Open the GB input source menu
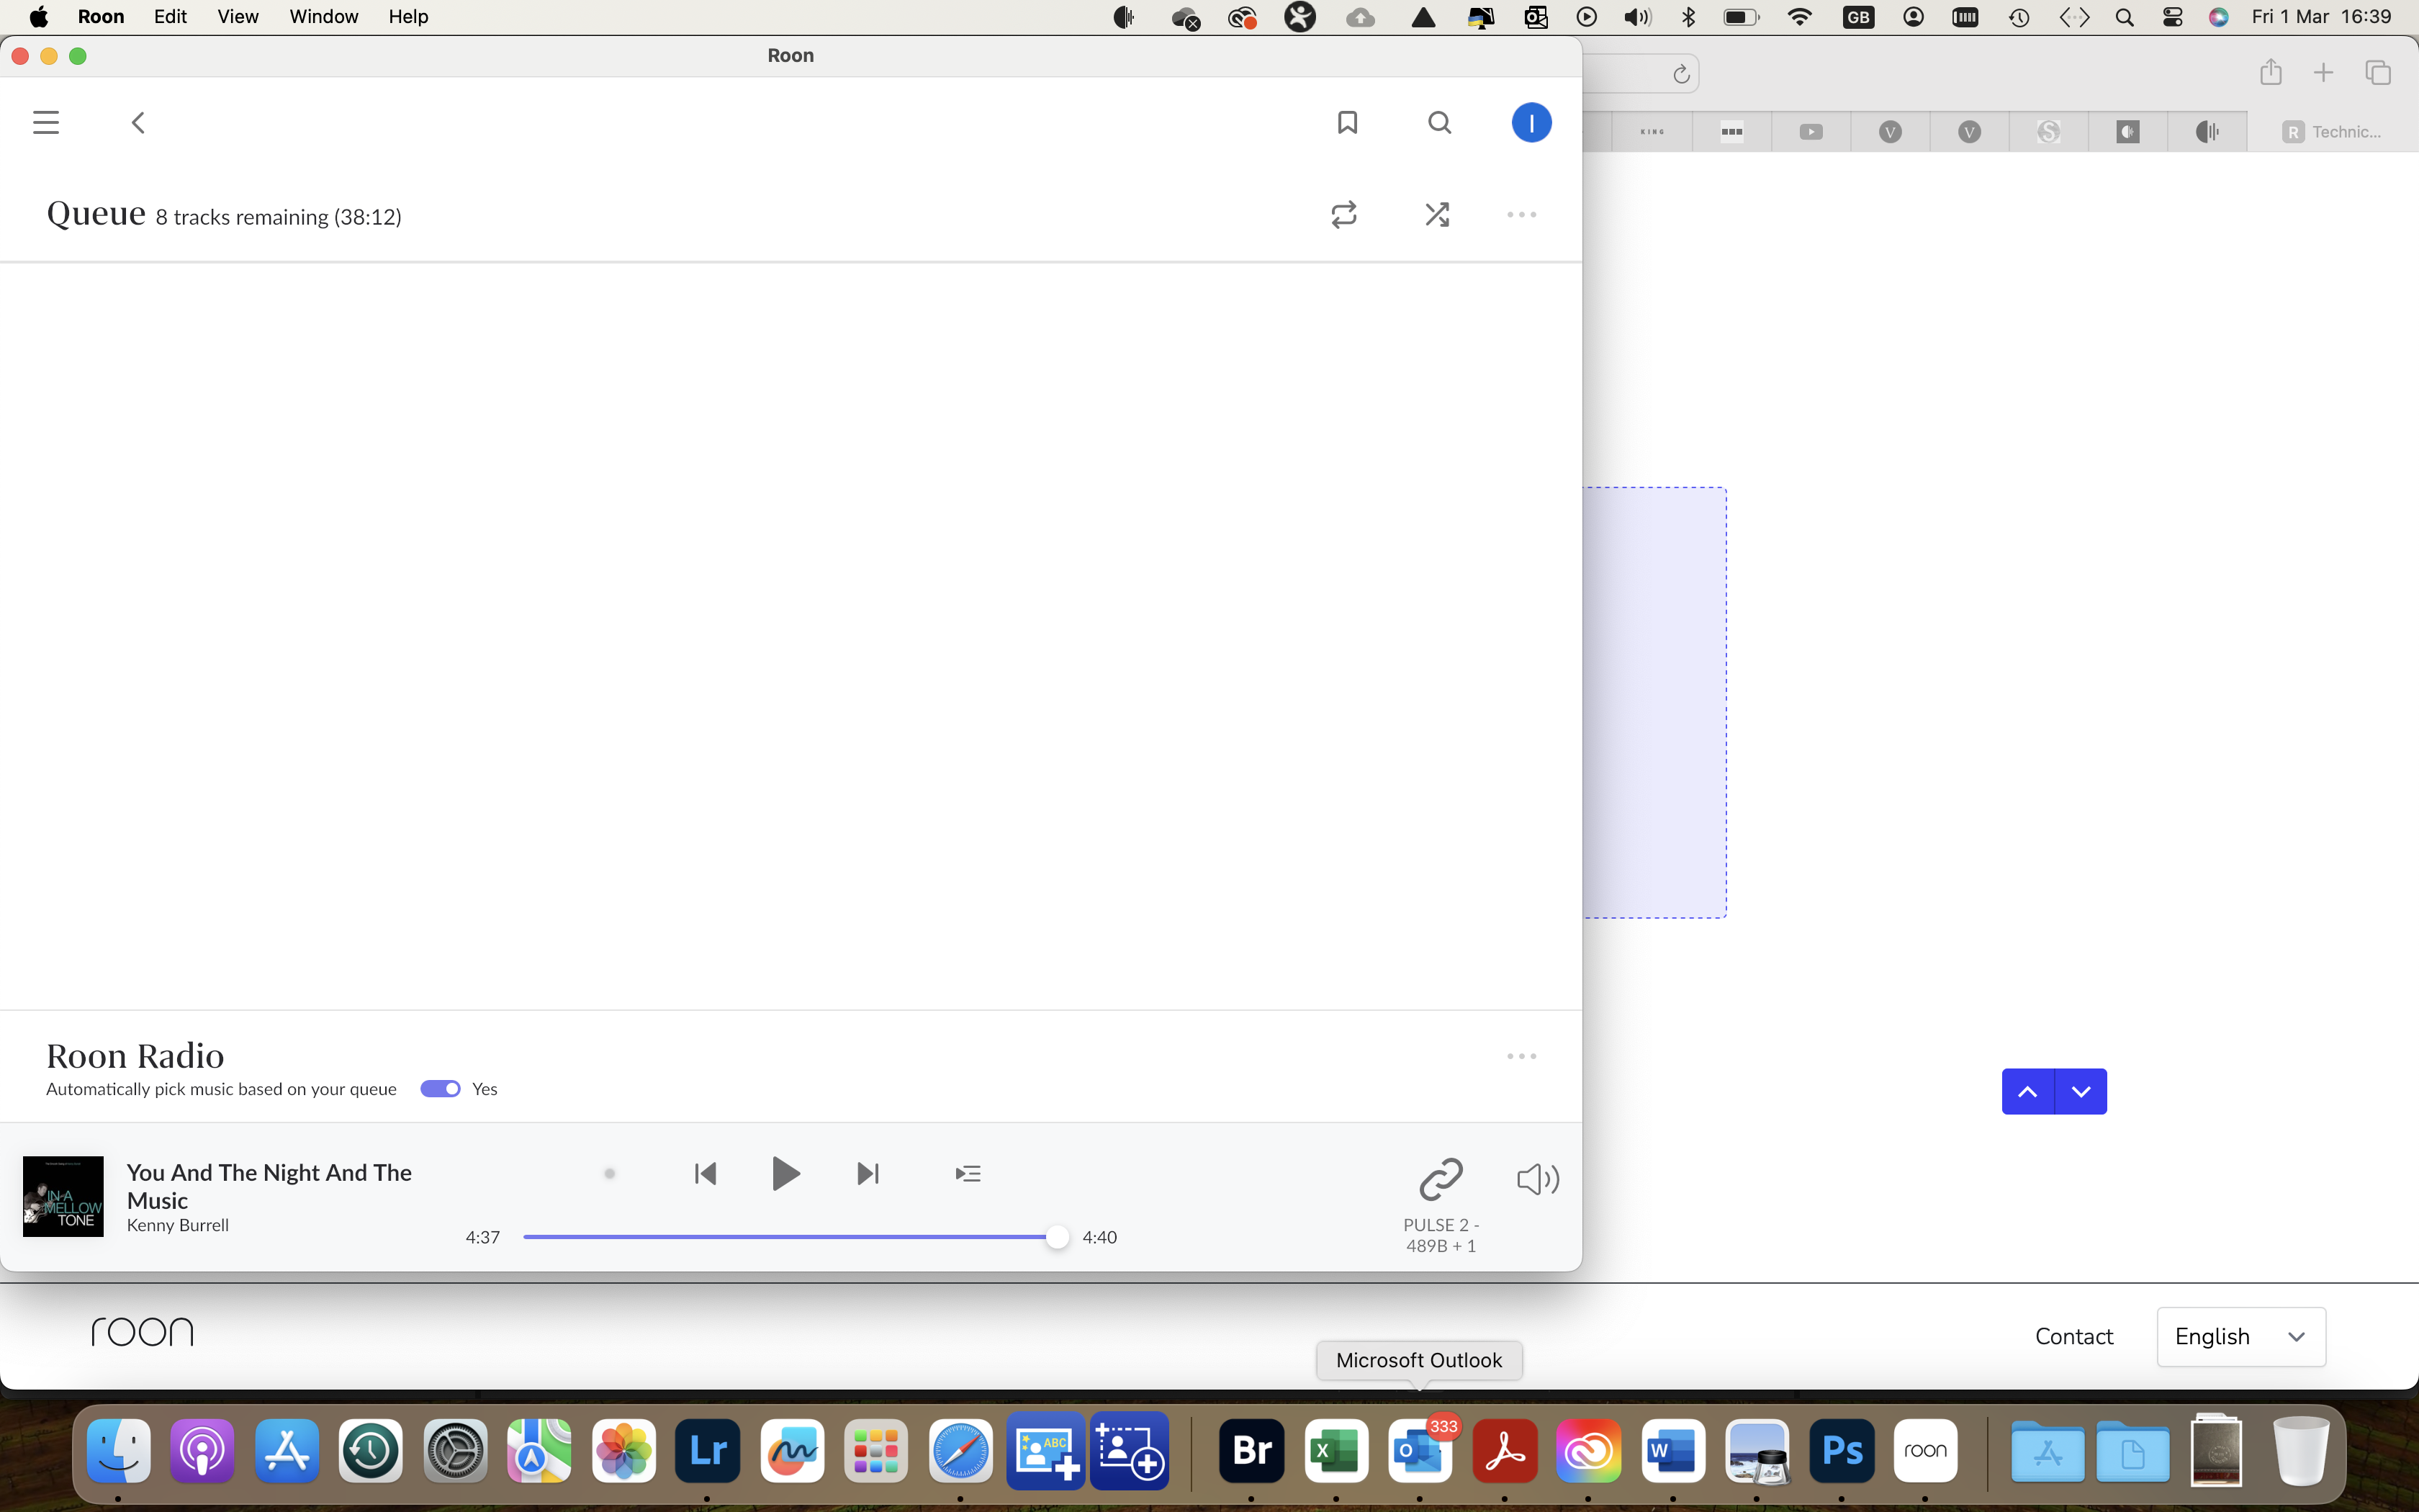The image size is (2419, 1512). 1858,17
